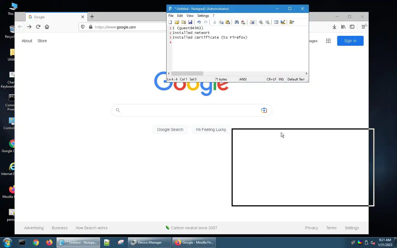Viewport: 397px width, 248px height.
Task: Click Notepad2 scrollbar right arrow
Action: click(306, 74)
